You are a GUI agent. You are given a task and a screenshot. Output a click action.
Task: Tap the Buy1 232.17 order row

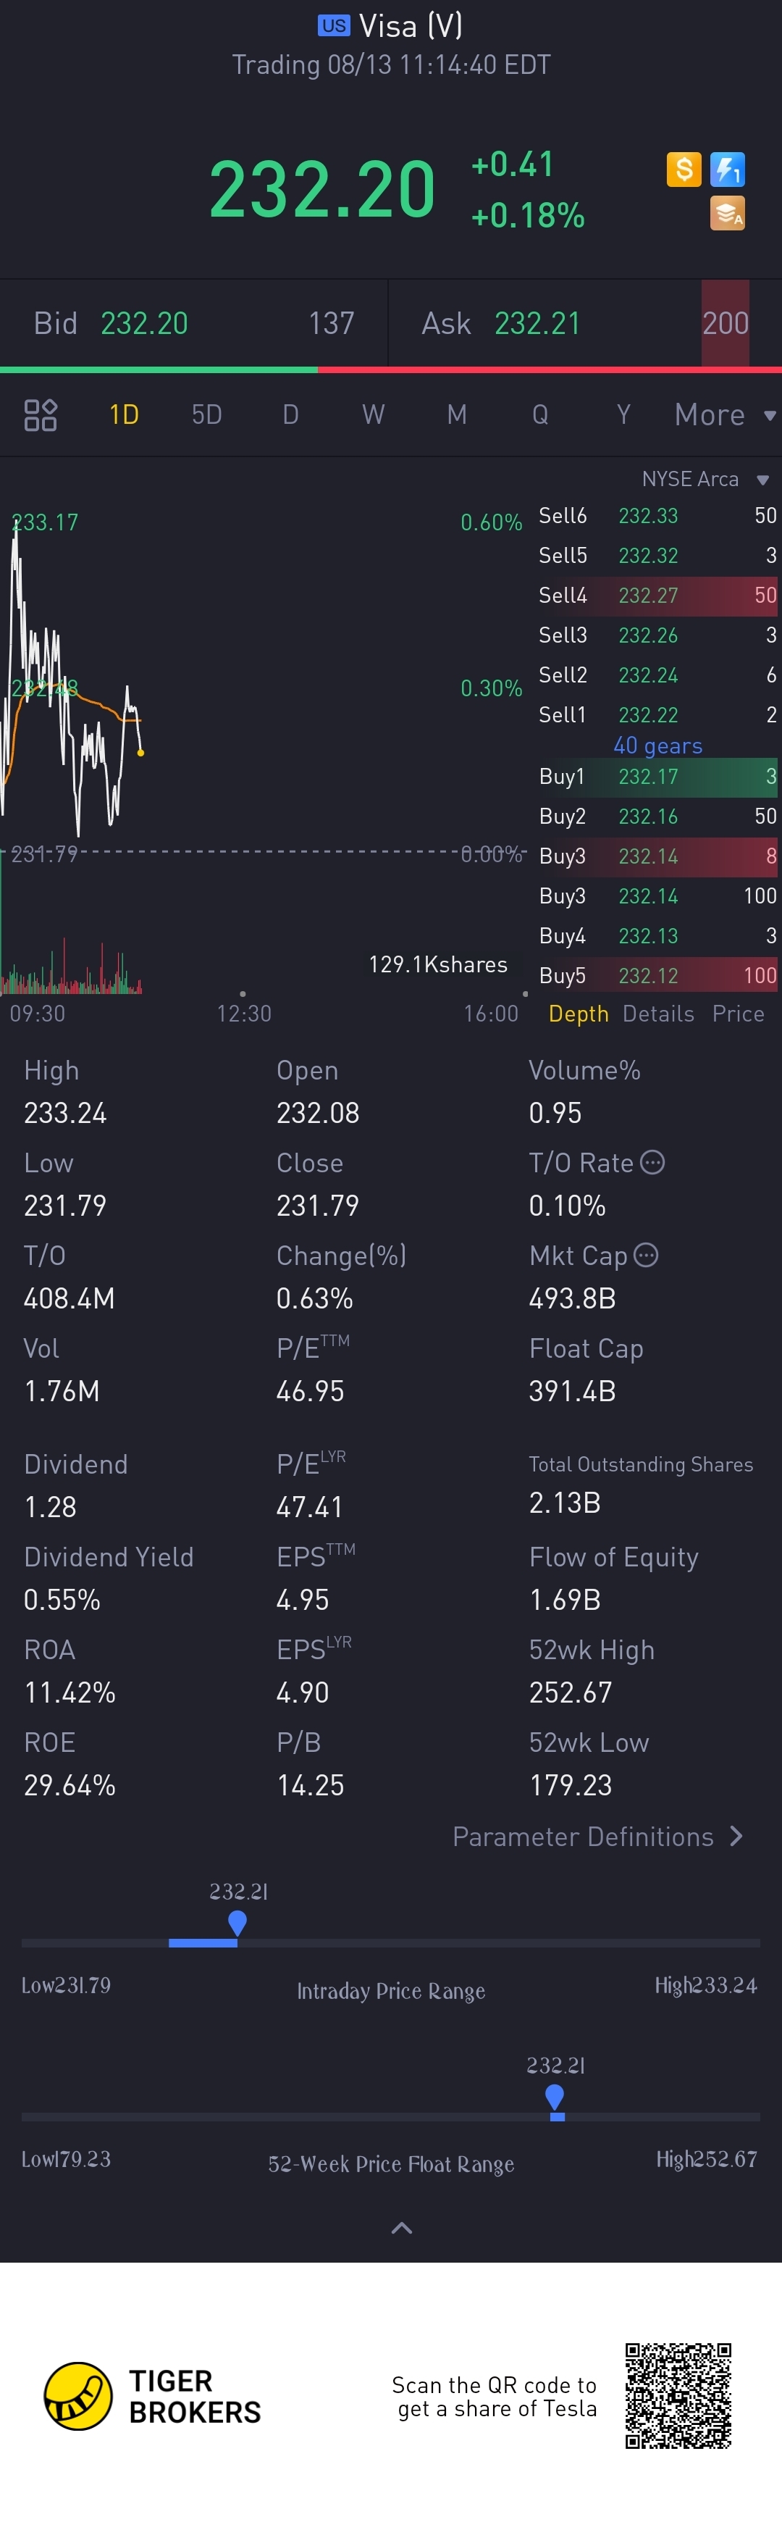[657, 776]
